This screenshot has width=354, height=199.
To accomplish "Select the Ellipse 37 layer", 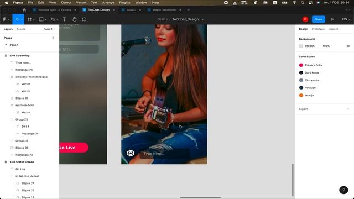I will [x=22, y=98].
